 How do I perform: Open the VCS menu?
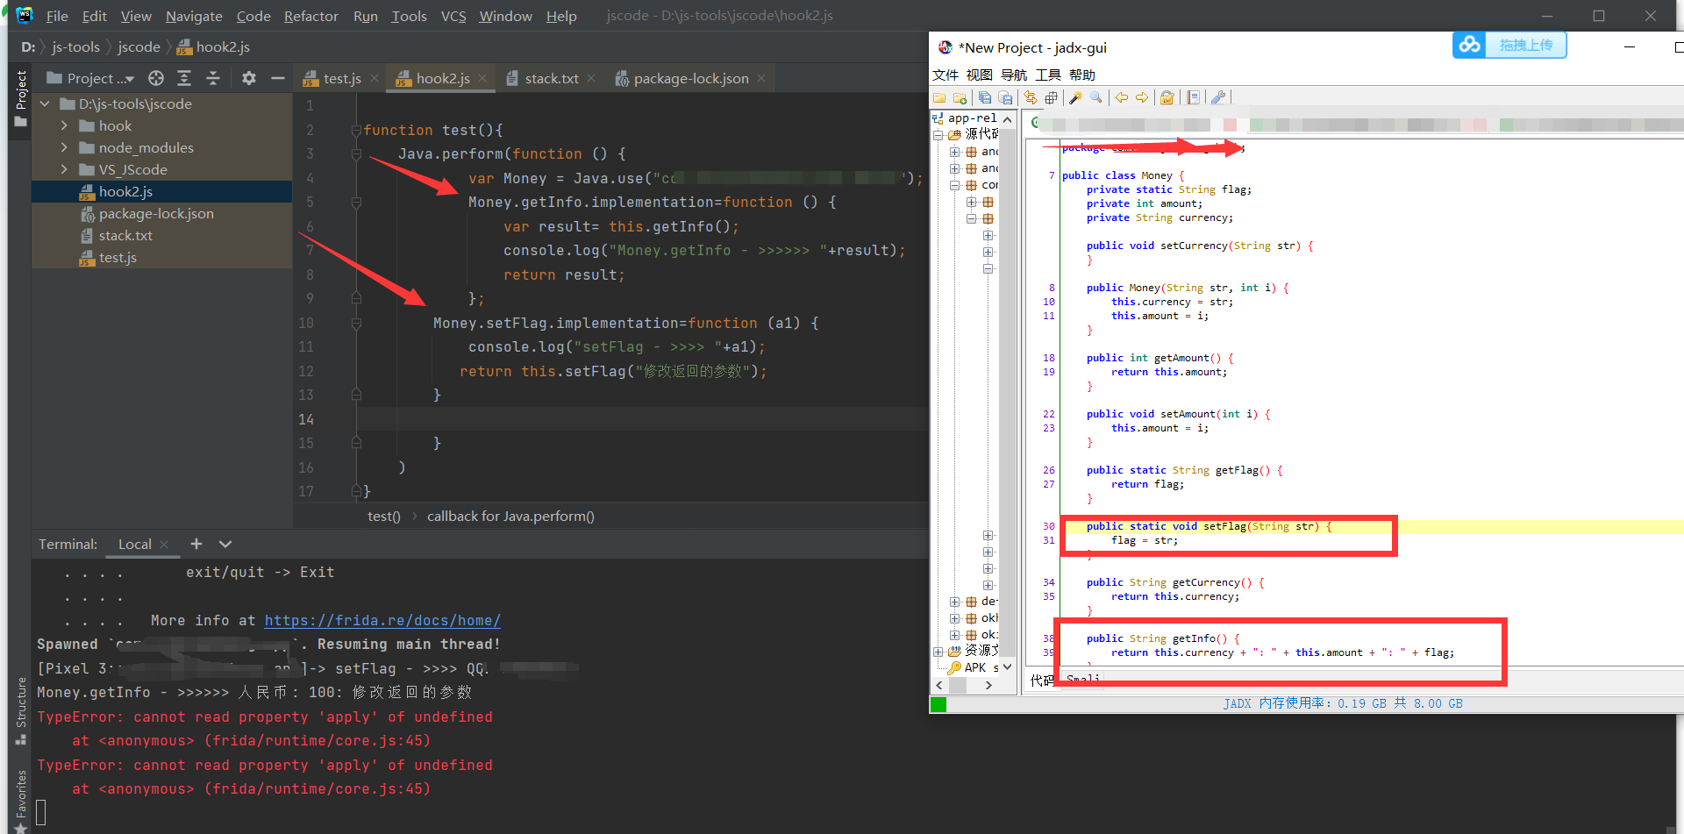(x=453, y=16)
